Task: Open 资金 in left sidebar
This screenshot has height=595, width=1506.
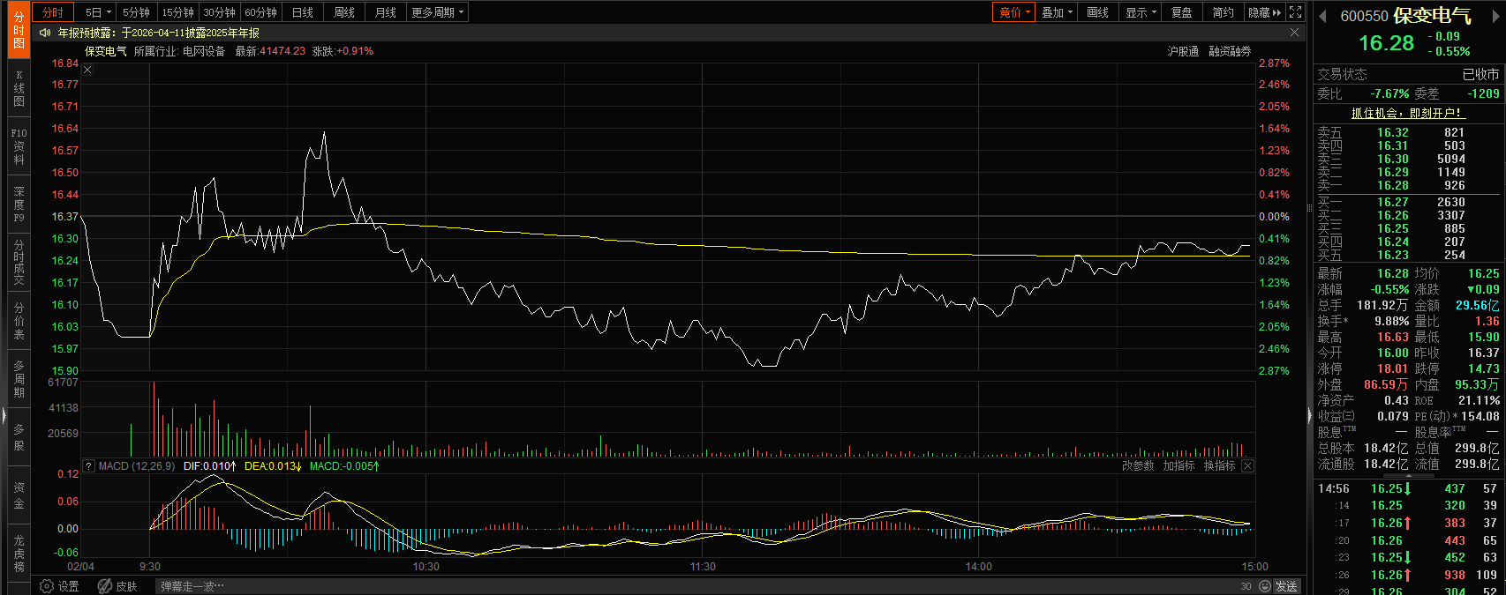Action: click(19, 495)
